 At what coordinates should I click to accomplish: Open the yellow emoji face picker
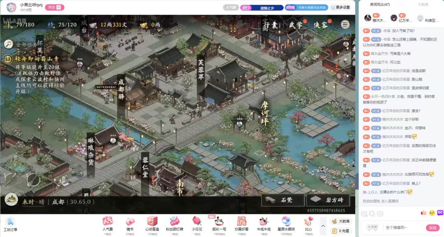pos(432,213)
